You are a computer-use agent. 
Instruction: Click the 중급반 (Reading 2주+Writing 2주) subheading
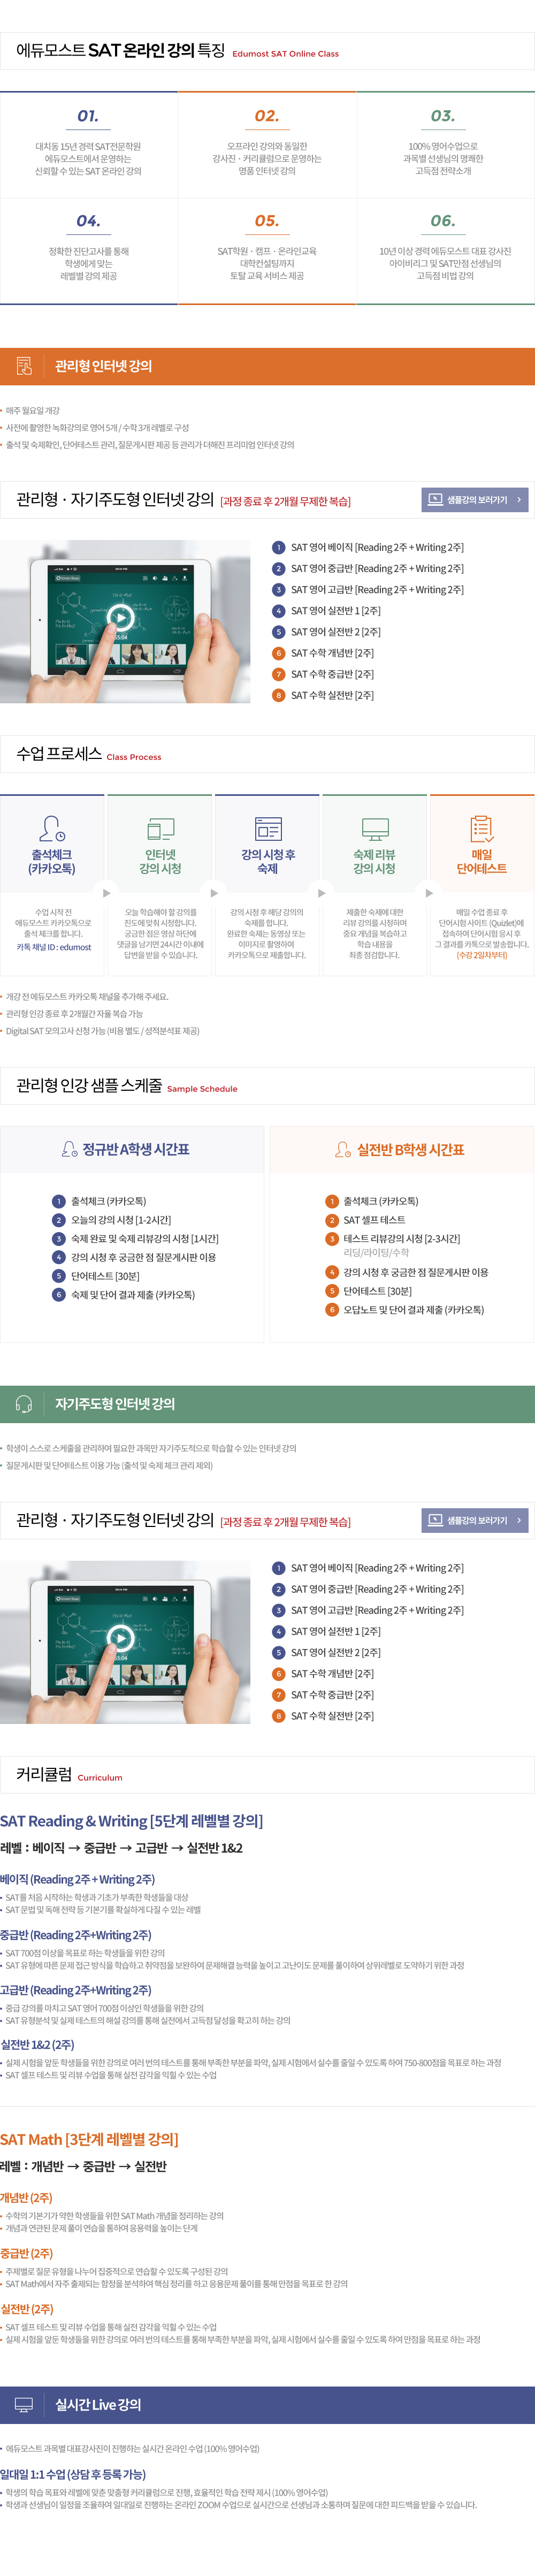(x=75, y=1935)
